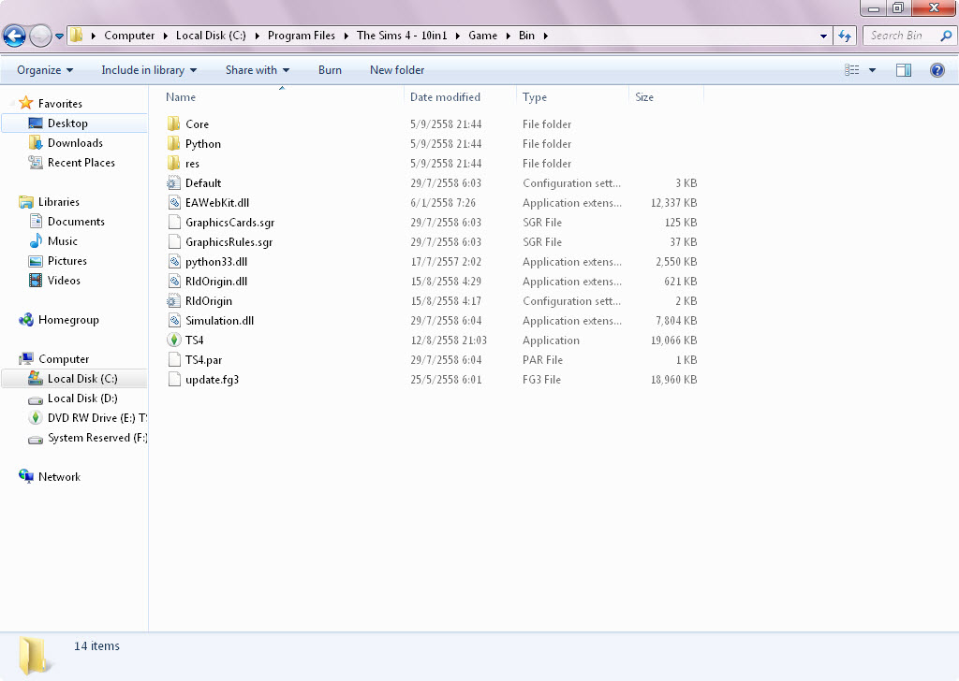959x681 pixels.
Task: Open the change view options arrow
Action: [x=873, y=70]
